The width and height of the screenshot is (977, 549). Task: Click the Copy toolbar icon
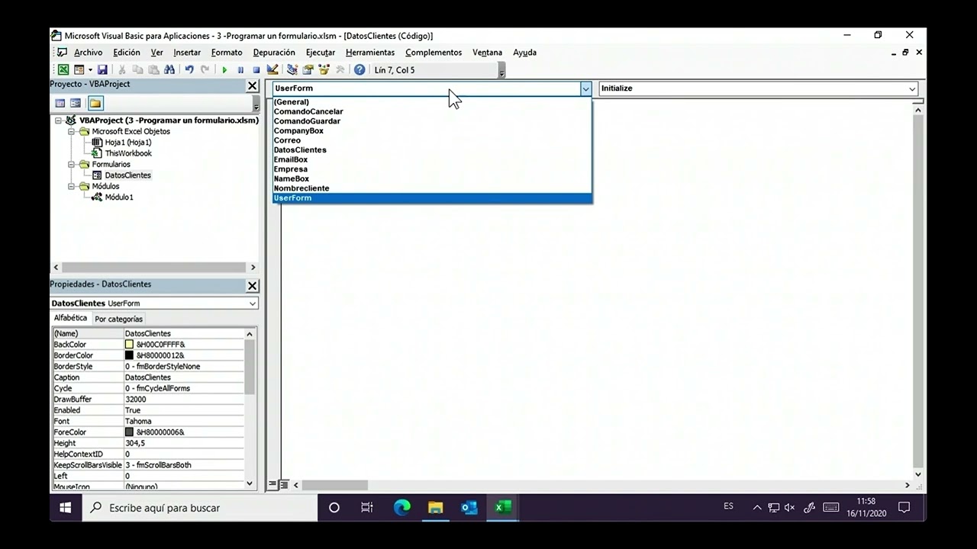137,70
